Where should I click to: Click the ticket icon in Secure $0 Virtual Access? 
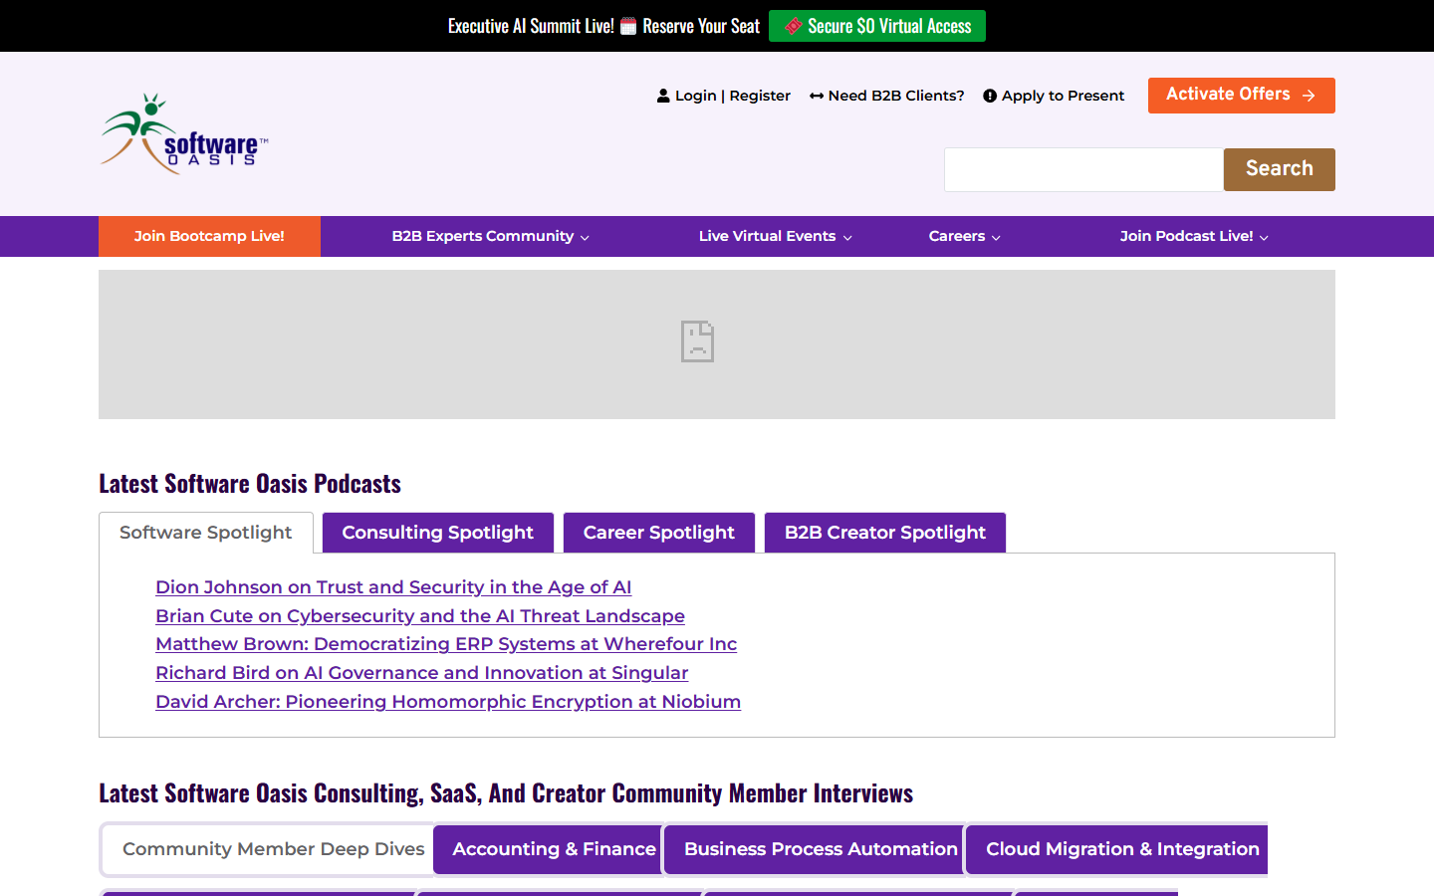(794, 26)
